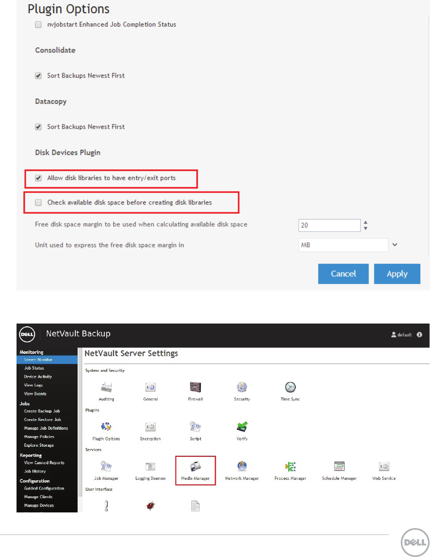Screen dimensions: 430x557
Task: Open the Time Sync icon
Action: pos(290,387)
